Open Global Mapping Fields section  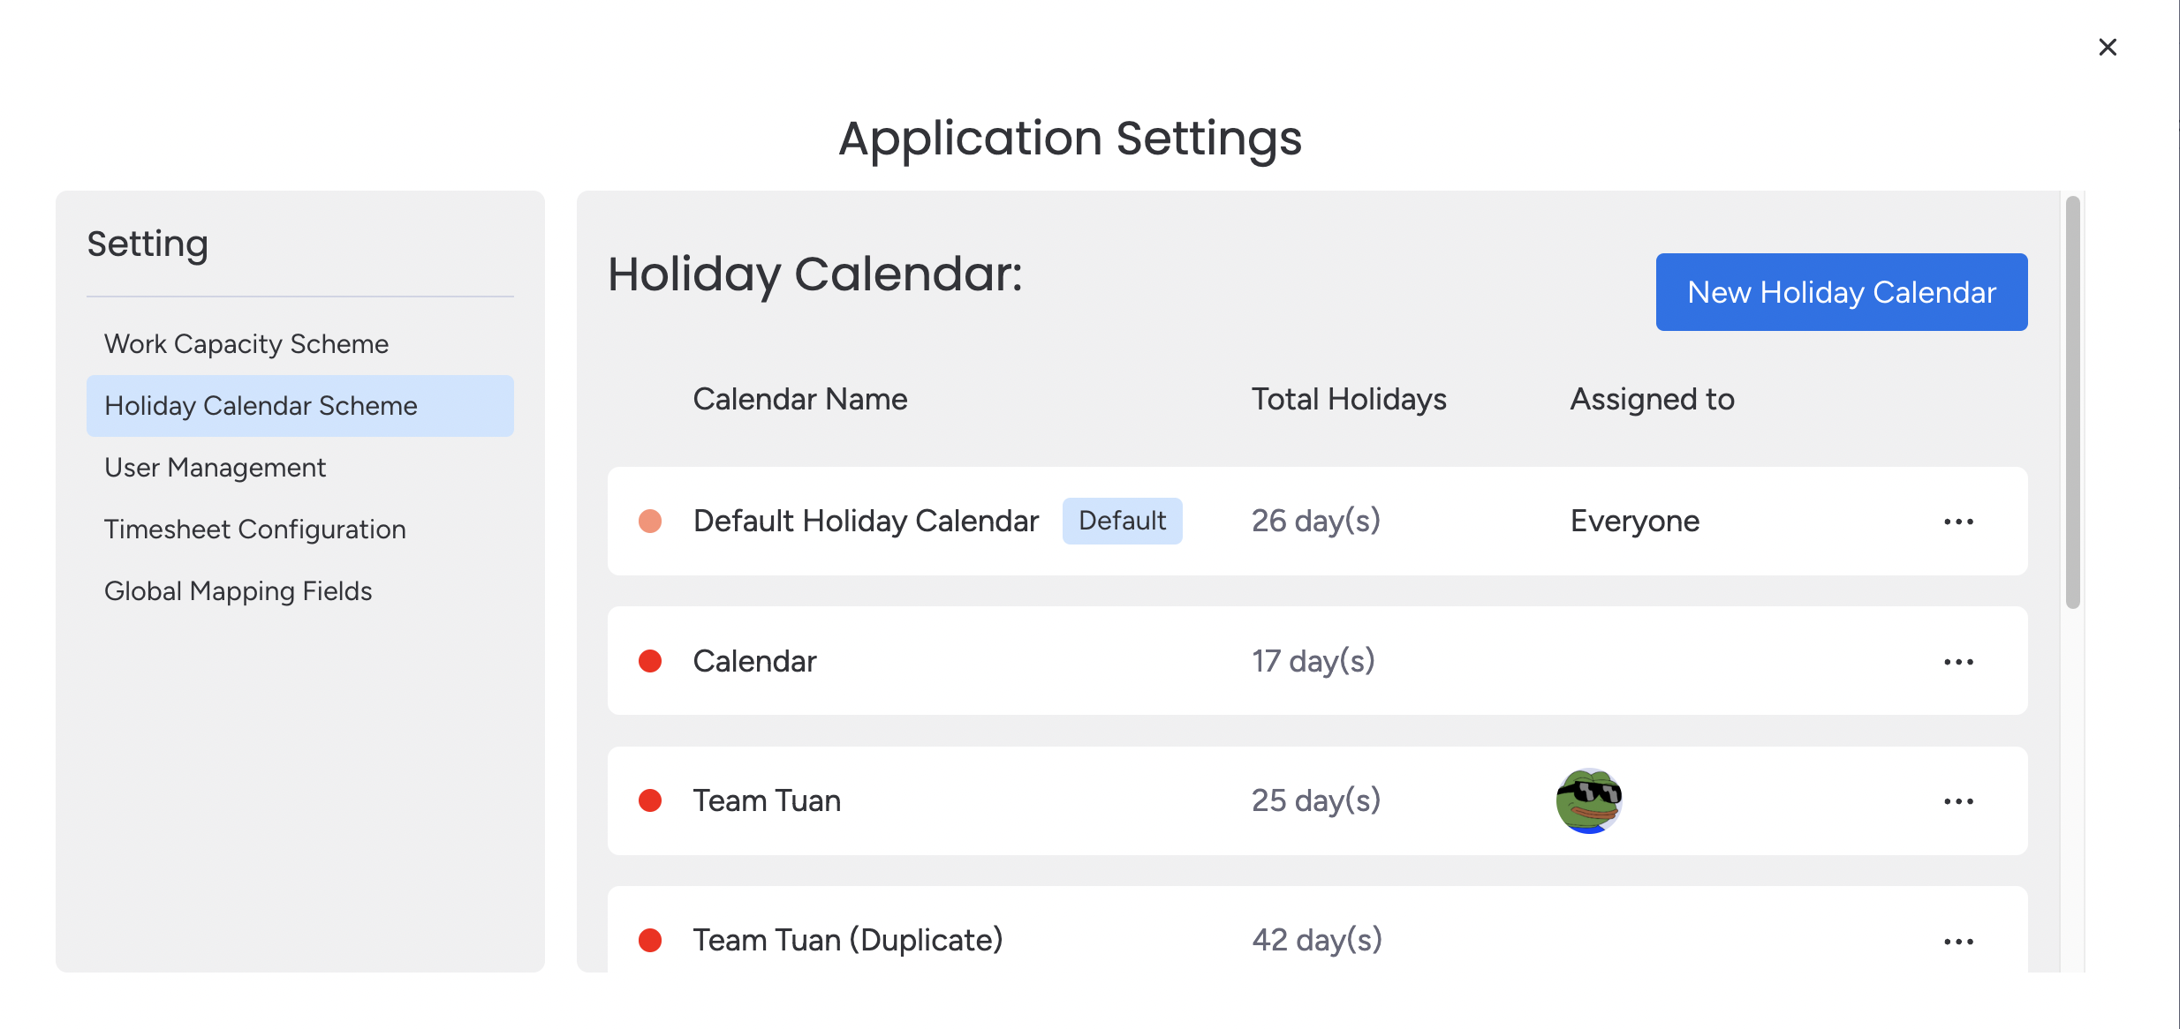tap(238, 591)
